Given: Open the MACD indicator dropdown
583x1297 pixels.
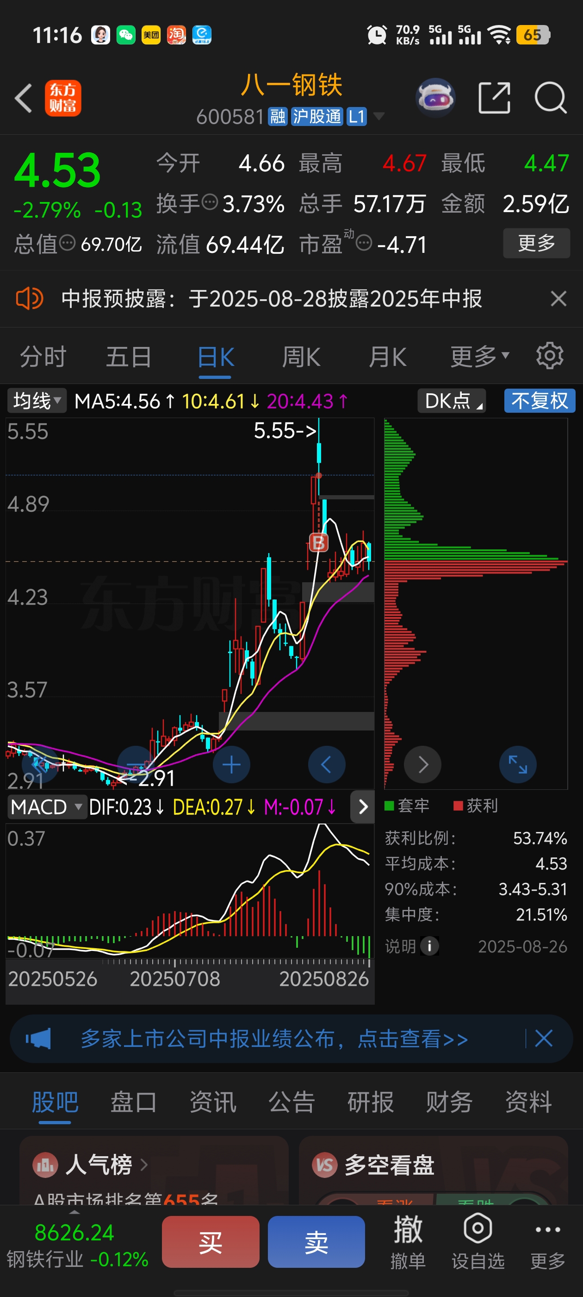Looking at the screenshot, I should pos(47,806).
